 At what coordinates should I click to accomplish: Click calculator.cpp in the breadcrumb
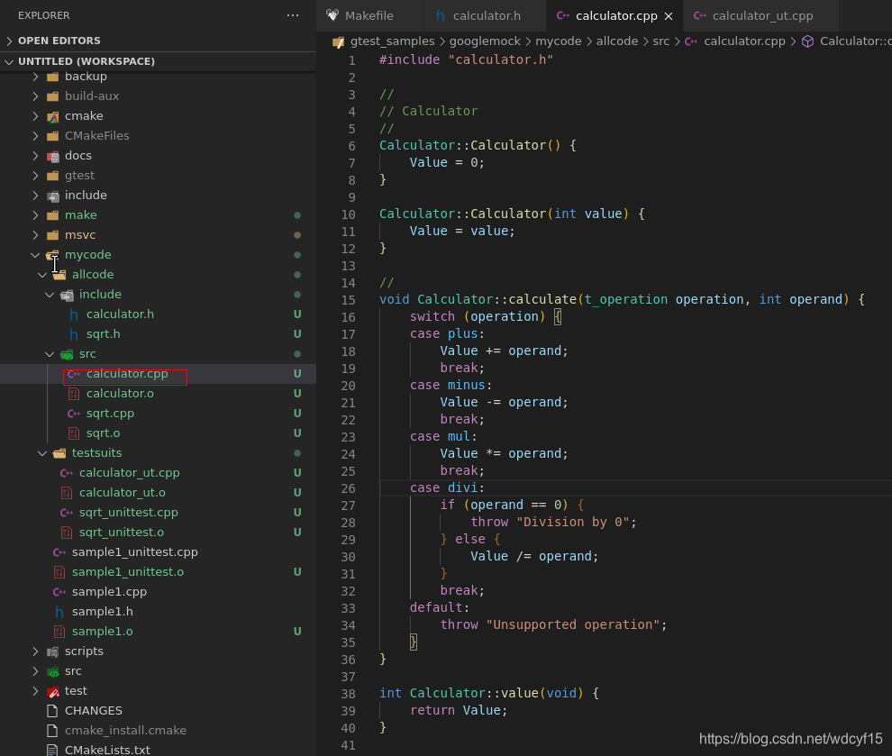point(744,41)
